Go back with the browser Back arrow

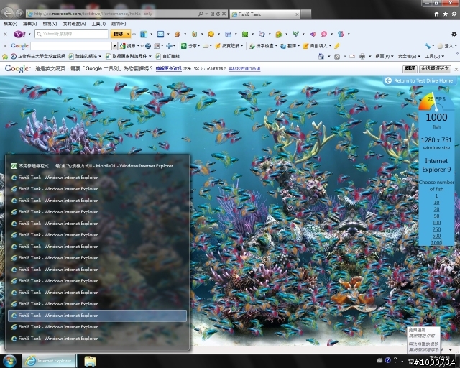[x=7, y=13]
